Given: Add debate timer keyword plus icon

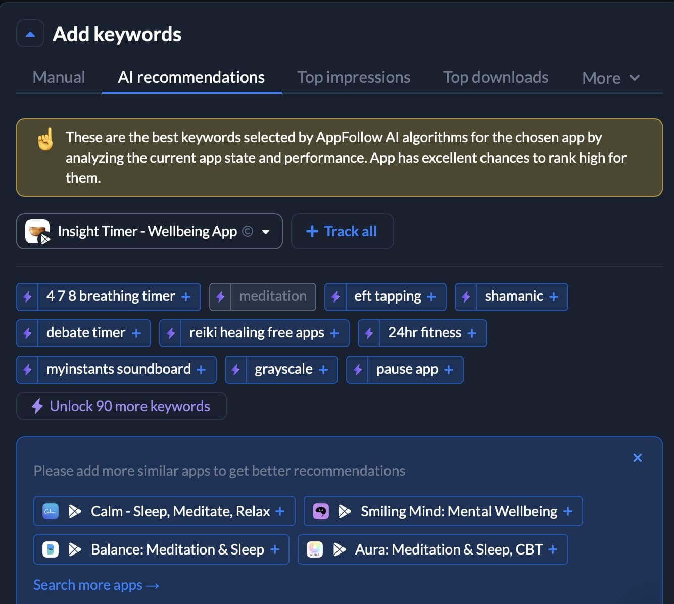Looking at the screenshot, I should coord(136,333).
